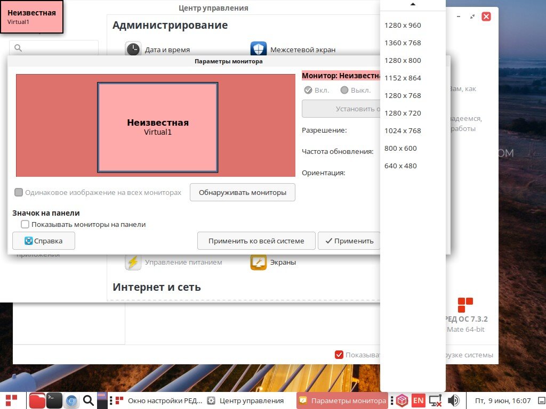Image resolution: width=546 pixels, height=409 pixels.
Task: Switch to EN keyboard layout indicator
Action: coord(419,399)
